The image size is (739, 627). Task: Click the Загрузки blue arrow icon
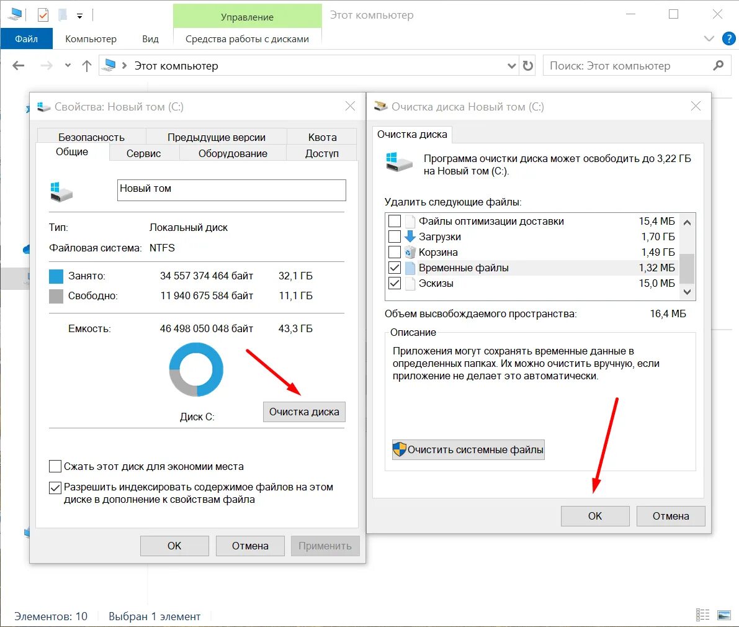tap(410, 236)
